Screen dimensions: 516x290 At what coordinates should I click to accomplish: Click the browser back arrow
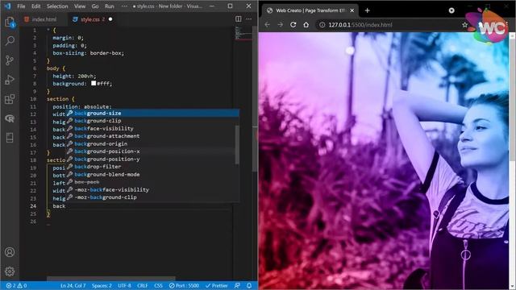click(267, 25)
